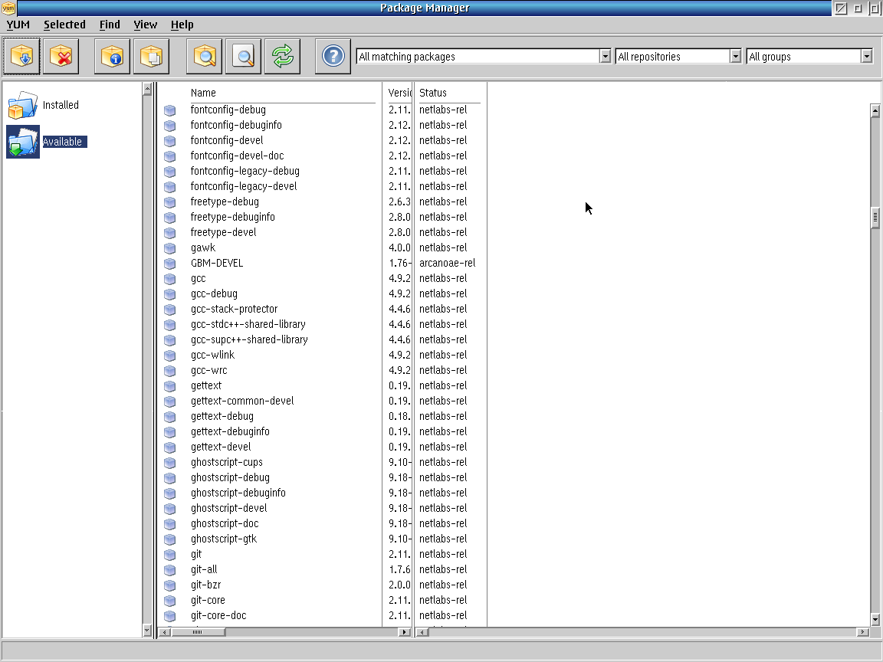Click the remove package red X icon

[62, 57]
